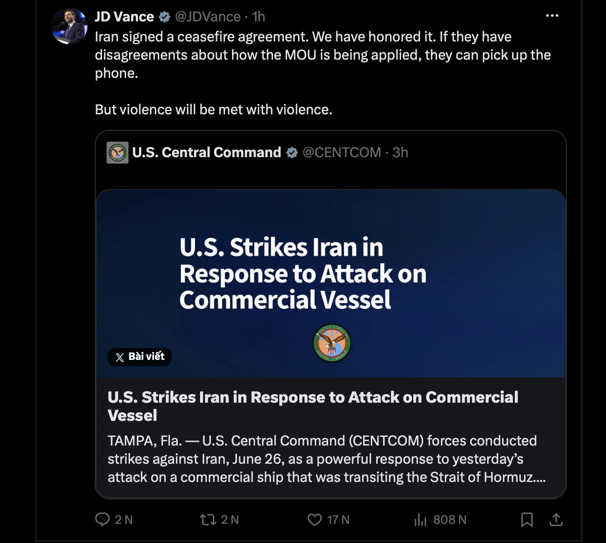Bookmark the post
The width and height of the screenshot is (606, 543).
click(527, 519)
